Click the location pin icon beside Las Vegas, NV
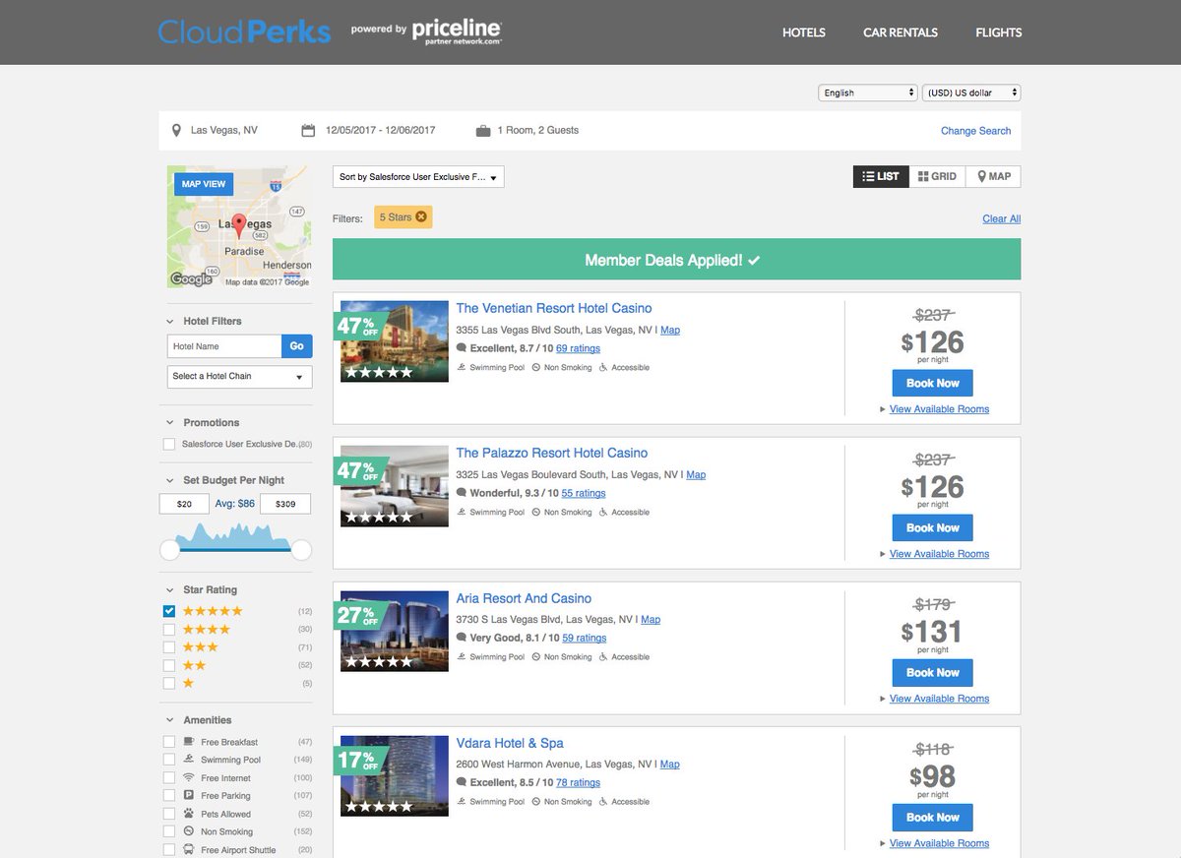1181x858 pixels. (176, 130)
